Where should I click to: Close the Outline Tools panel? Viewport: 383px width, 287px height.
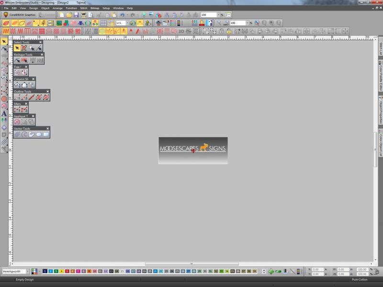(47, 91)
